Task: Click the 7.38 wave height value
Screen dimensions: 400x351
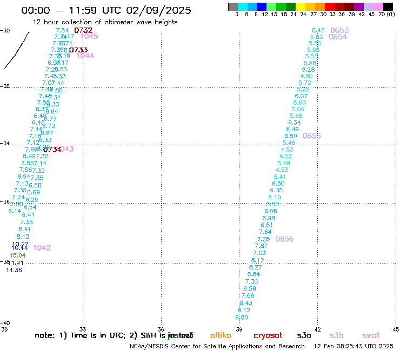Action: pyautogui.click(x=26, y=222)
